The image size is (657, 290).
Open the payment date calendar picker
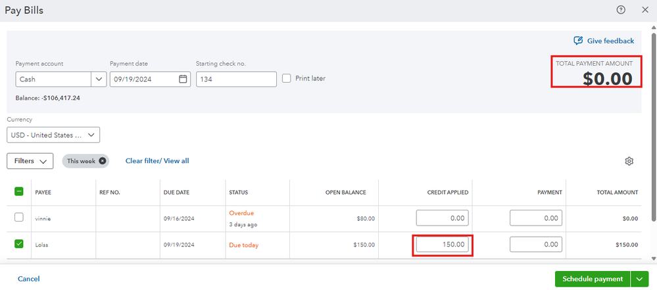[x=183, y=79]
